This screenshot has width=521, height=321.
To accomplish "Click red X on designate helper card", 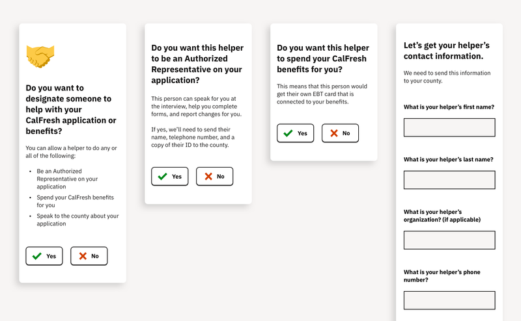I will coord(83,256).
